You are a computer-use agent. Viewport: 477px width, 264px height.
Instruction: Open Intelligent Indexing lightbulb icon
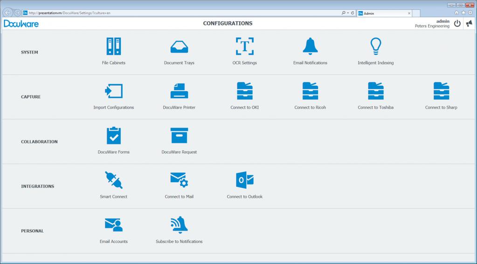pos(376,46)
